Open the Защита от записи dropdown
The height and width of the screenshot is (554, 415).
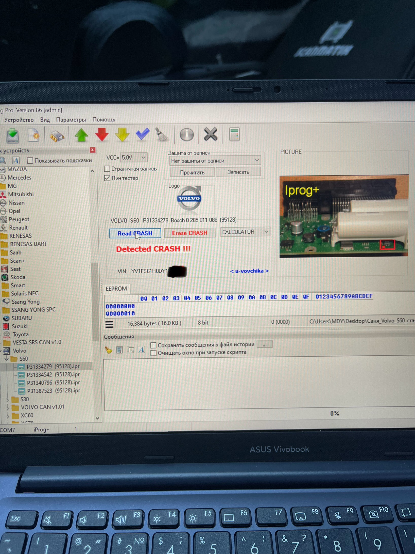[215, 161]
